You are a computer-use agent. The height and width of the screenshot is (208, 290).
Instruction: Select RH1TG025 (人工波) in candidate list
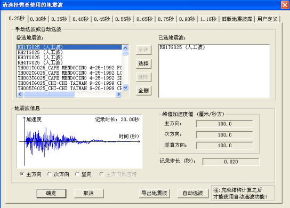(69, 47)
